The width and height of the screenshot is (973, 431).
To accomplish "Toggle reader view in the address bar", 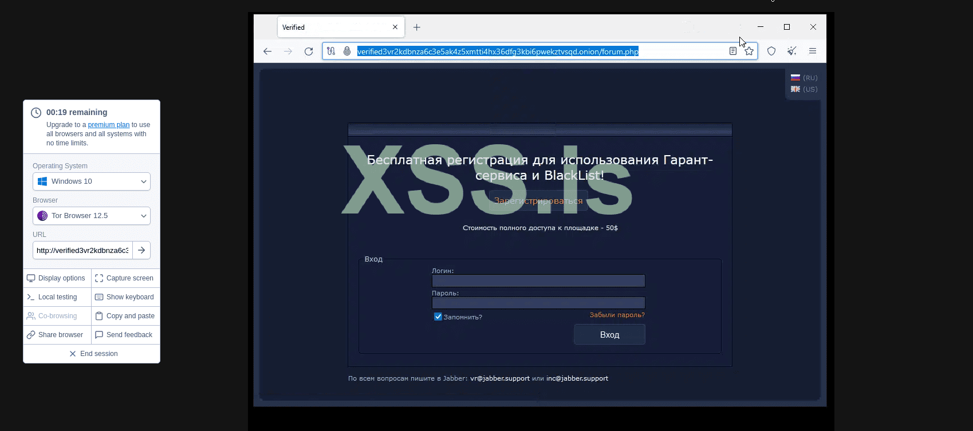I will pyautogui.click(x=733, y=52).
